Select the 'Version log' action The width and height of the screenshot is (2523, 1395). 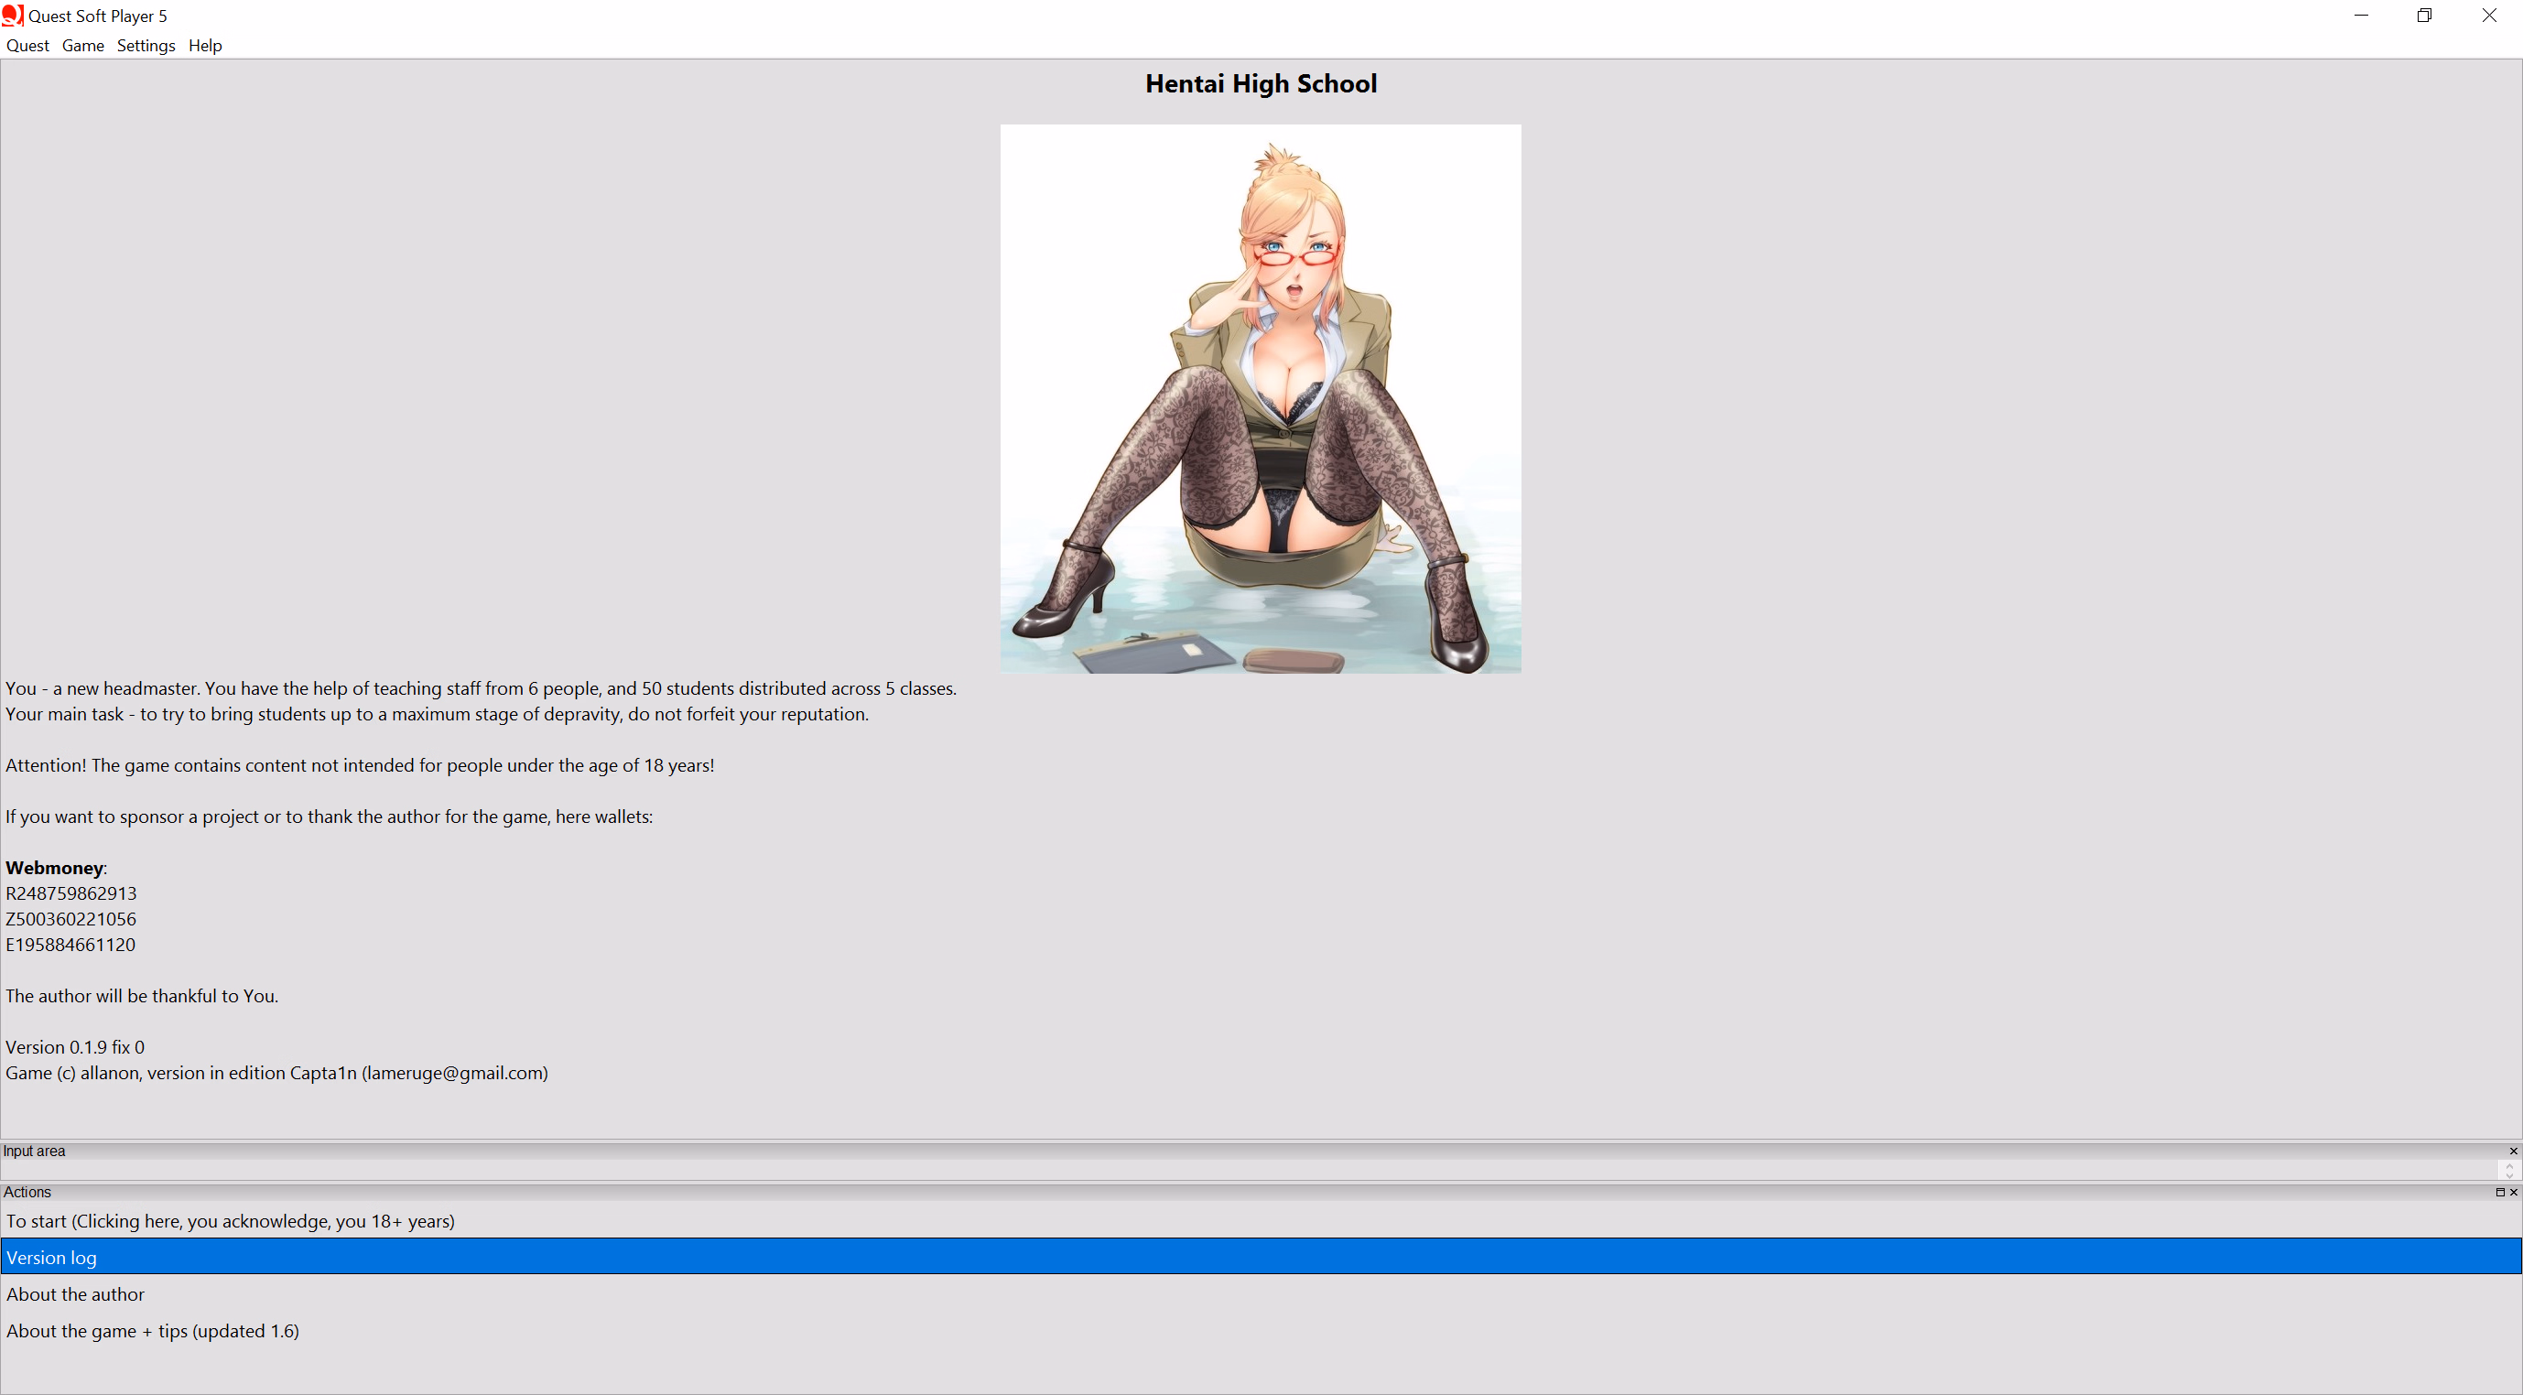pyautogui.click(x=1261, y=1257)
